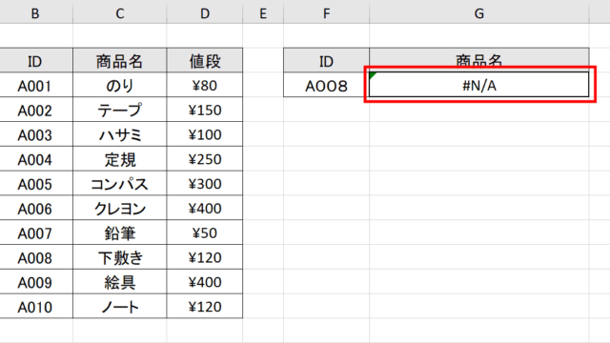Viewport: 610px width, 343px height.
Task: Select the ノート product cell
Action: (x=120, y=307)
